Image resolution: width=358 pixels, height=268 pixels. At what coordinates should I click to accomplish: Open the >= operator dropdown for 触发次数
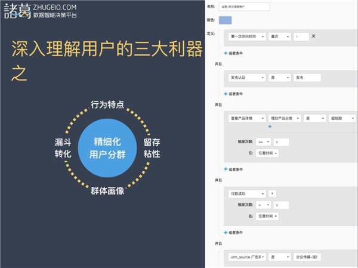tap(263, 142)
